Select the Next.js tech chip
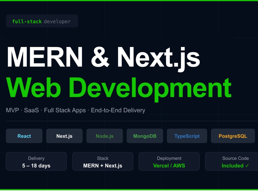 coord(64,136)
